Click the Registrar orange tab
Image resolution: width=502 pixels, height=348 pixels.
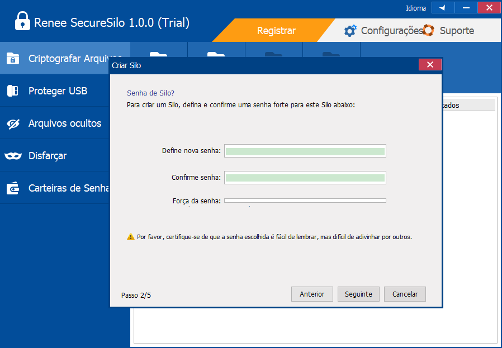(x=276, y=31)
